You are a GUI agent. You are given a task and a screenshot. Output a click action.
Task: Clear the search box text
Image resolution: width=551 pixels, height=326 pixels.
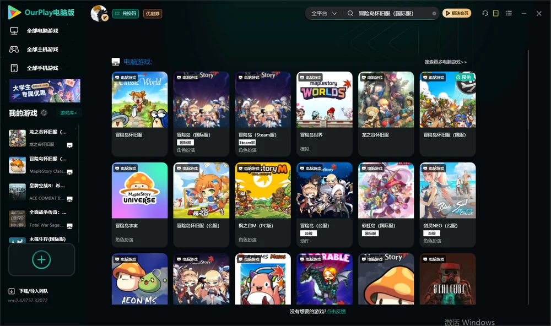tap(434, 13)
